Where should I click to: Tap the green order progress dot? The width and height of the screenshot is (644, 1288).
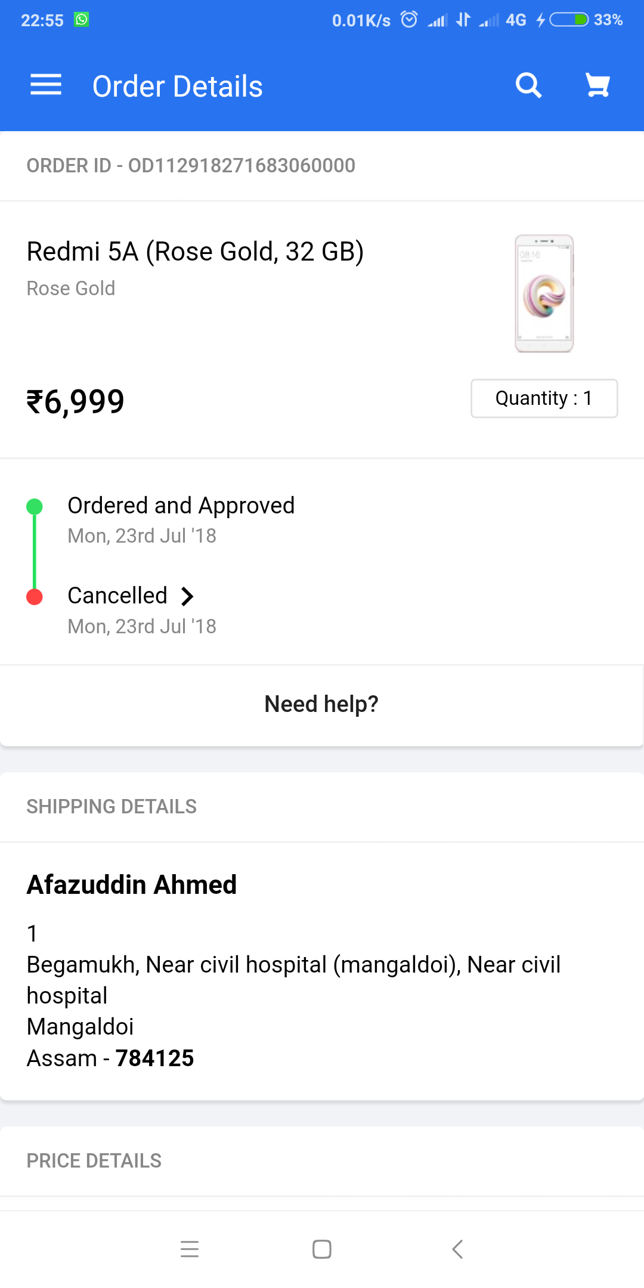coord(35,507)
